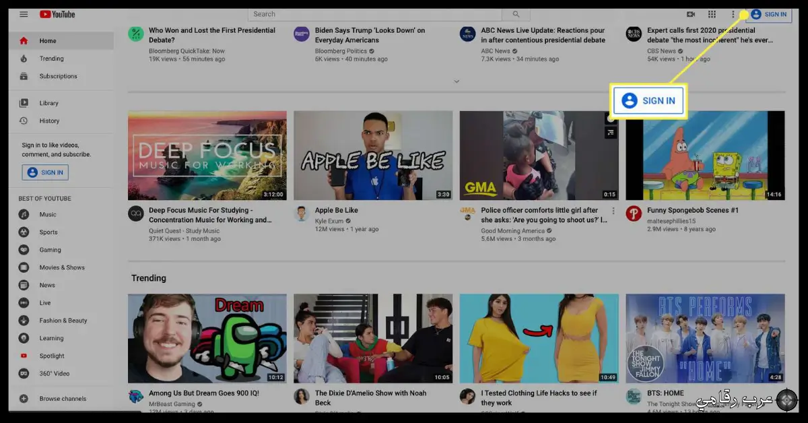The width and height of the screenshot is (808, 423).
Task: Open options menu for police officer video
Action: pos(613,211)
